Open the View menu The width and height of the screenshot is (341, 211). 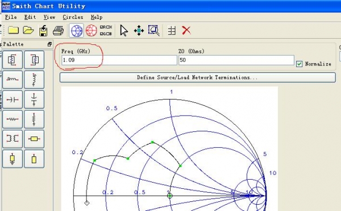pyautogui.click(x=49, y=17)
